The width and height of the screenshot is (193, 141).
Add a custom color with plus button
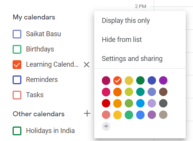click(x=106, y=126)
